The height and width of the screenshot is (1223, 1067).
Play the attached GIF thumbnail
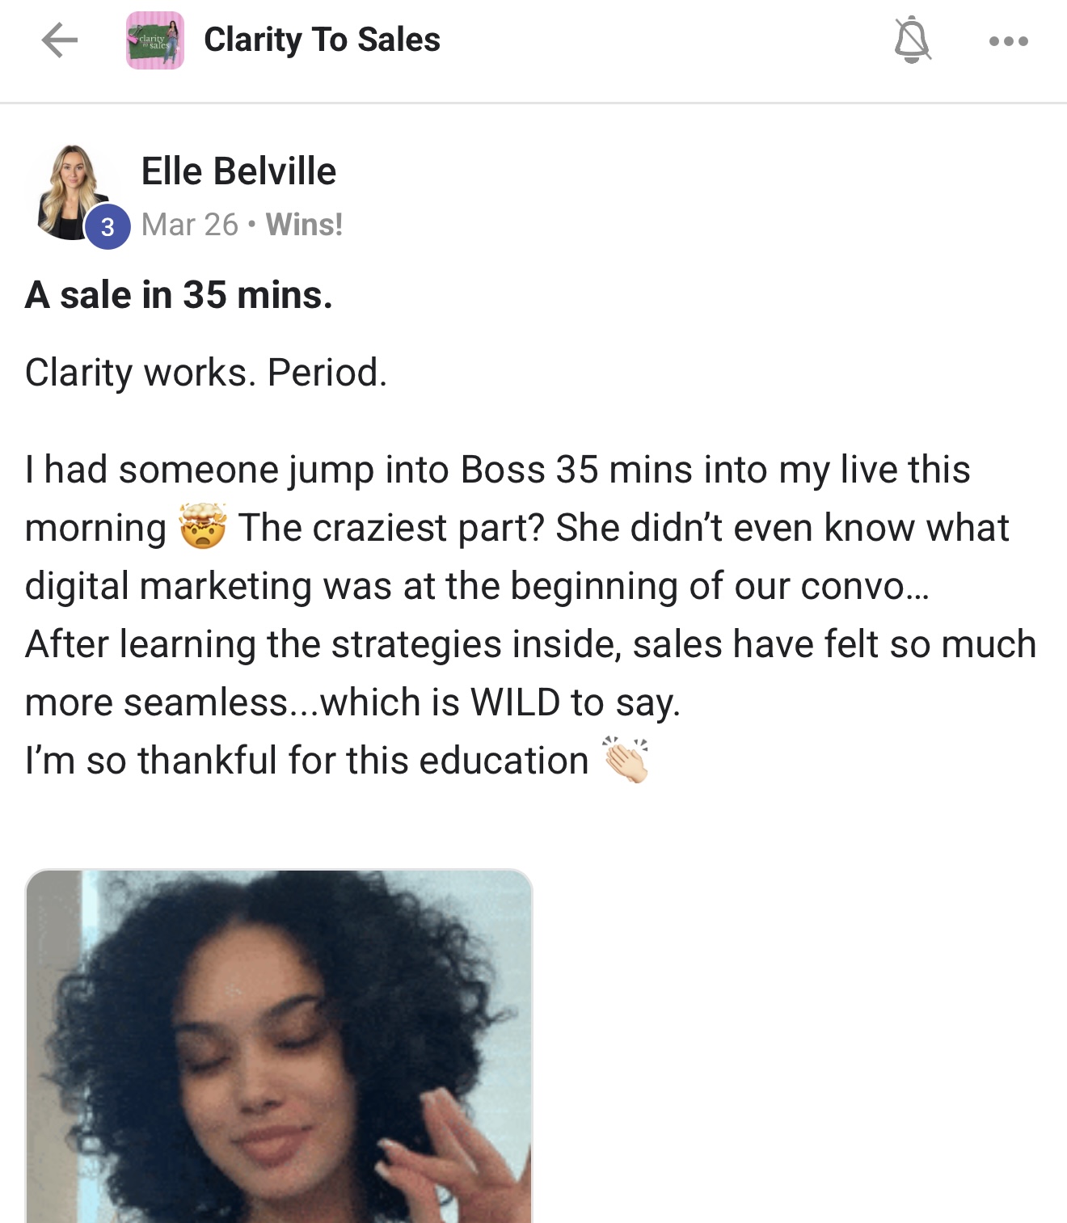tap(283, 1043)
